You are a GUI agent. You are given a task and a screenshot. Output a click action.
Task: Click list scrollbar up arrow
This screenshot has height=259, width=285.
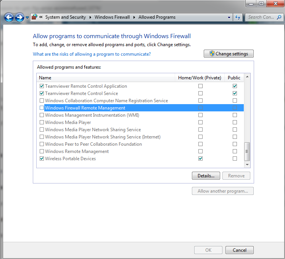click(x=247, y=77)
